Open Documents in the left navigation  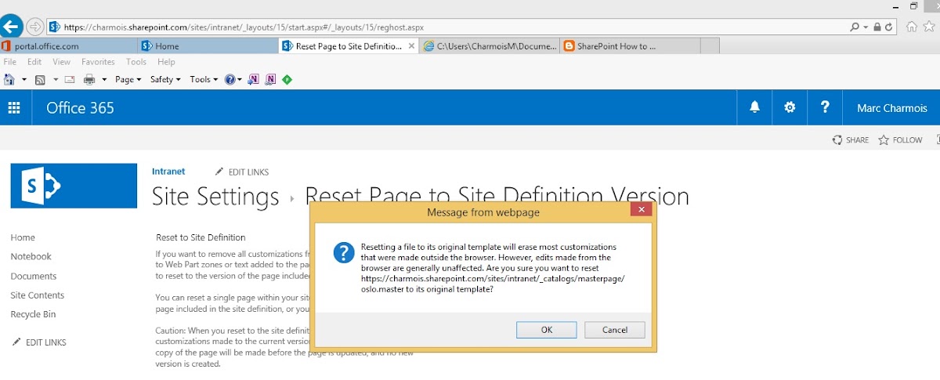click(x=34, y=276)
